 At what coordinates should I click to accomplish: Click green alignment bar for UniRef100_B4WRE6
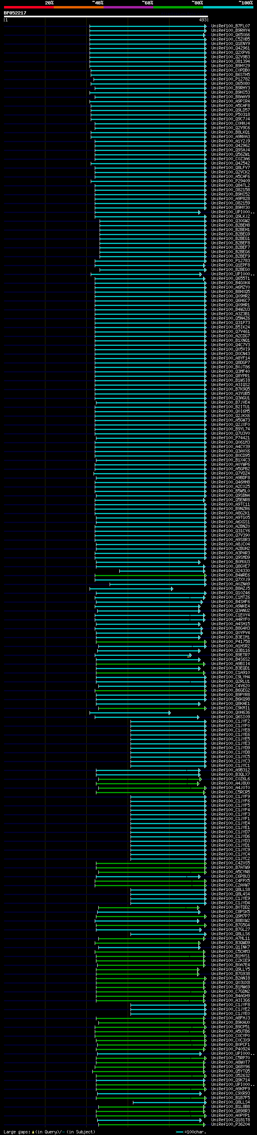click(151, 575)
